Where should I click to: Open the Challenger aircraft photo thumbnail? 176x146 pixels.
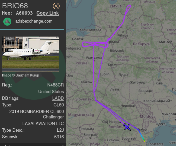pos(30,54)
